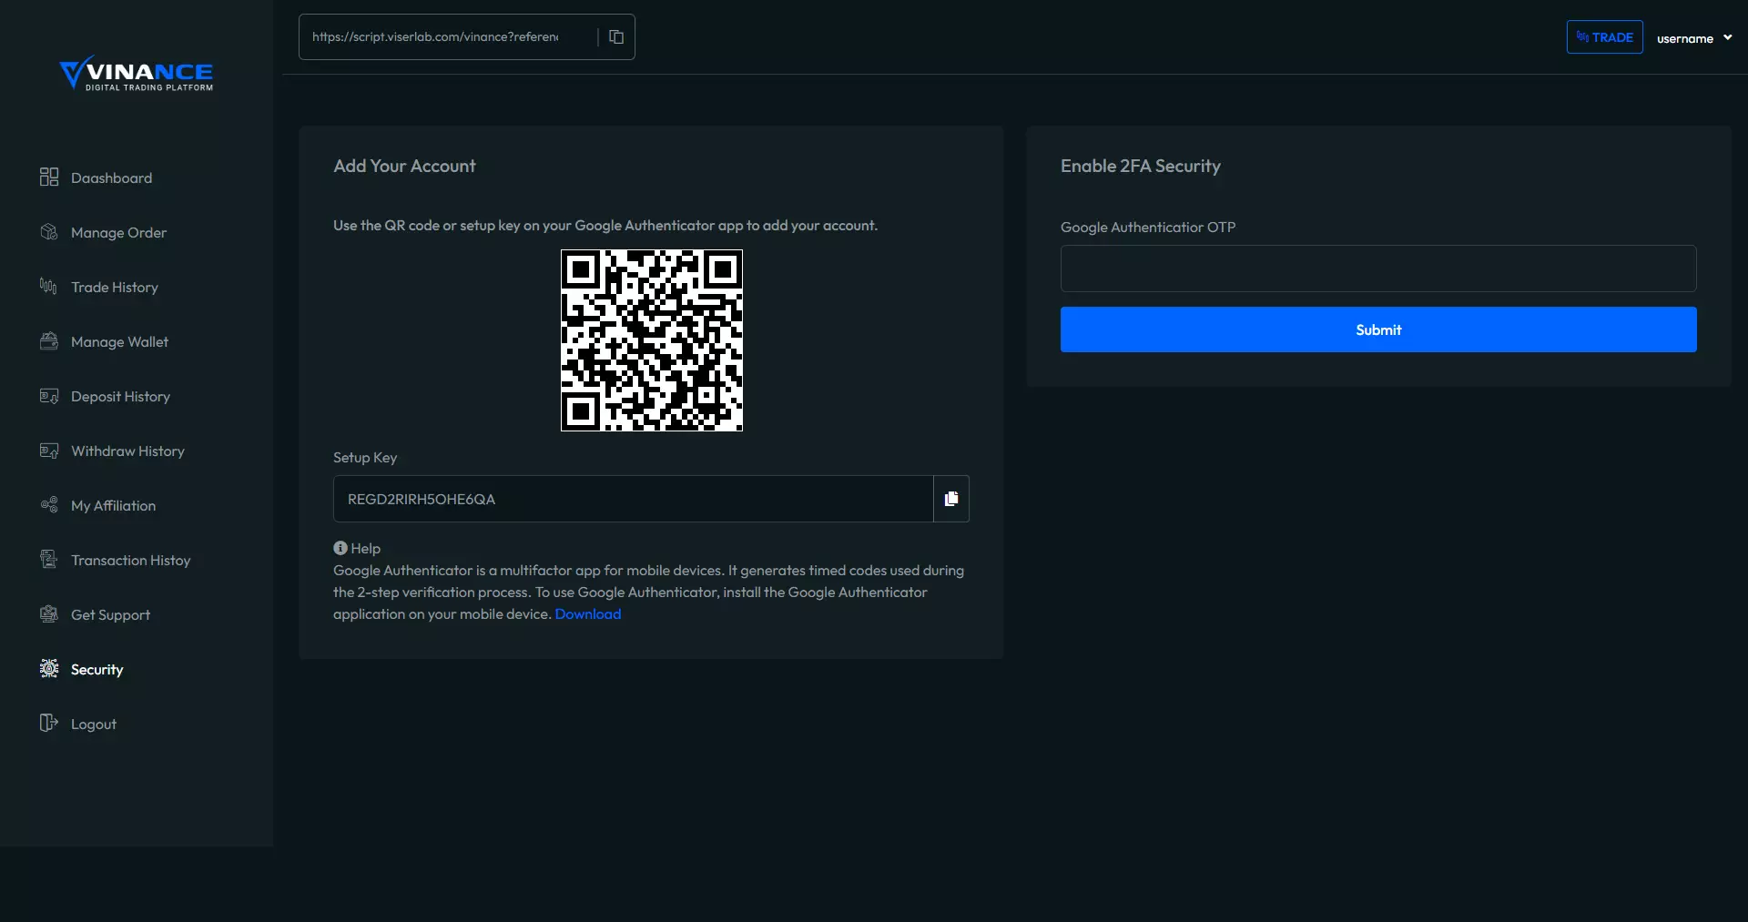Screen dimensions: 1748x922
Task: Click the 'Google Authenticatior OTP' label
Action: point(1148,227)
